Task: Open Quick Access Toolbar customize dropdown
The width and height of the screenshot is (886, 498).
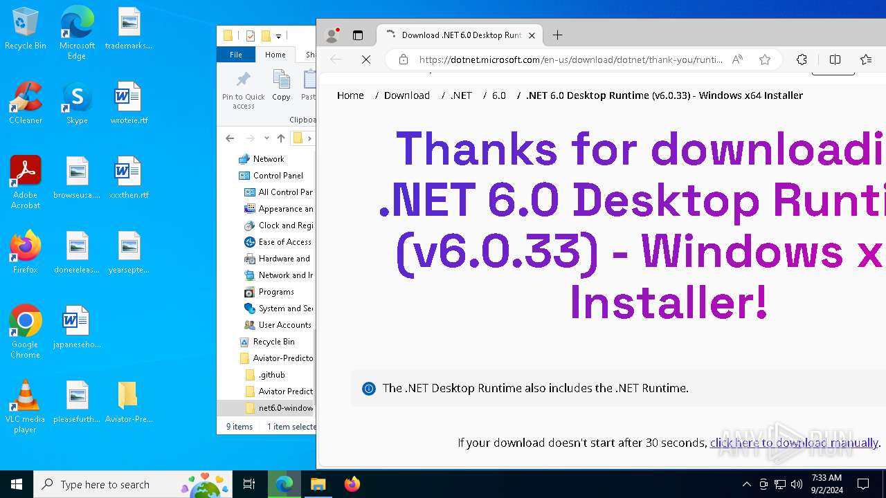Action: [x=278, y=36]
